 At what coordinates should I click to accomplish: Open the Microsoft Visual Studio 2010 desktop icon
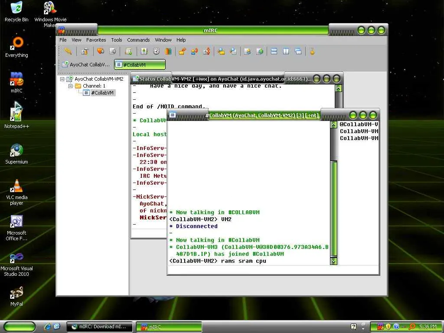pos(16,264)
